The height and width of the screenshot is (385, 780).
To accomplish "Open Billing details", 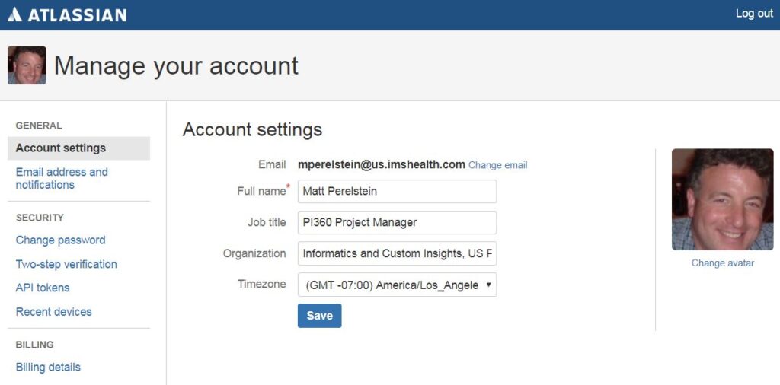I will click(x=48, y=367).
